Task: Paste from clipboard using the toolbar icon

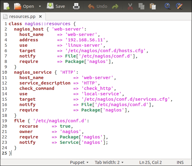Action: [x=153, y=6]
